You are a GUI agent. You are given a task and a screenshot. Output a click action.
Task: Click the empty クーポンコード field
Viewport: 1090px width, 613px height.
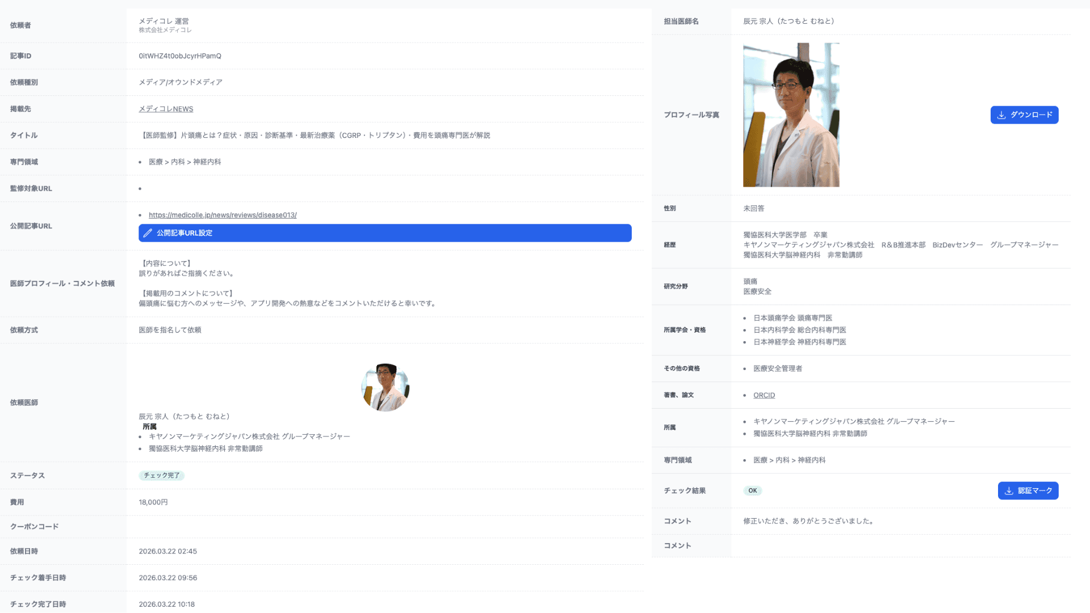coord(386,526)
